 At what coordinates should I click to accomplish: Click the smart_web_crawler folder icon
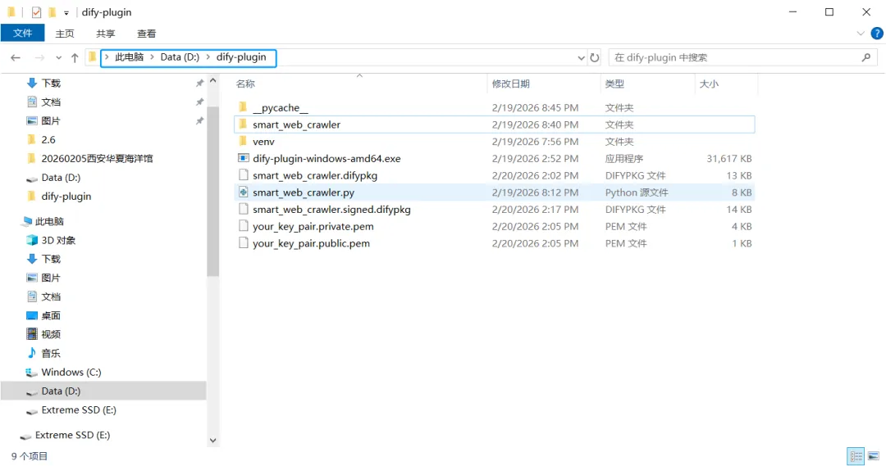click(x=243, y=124)
